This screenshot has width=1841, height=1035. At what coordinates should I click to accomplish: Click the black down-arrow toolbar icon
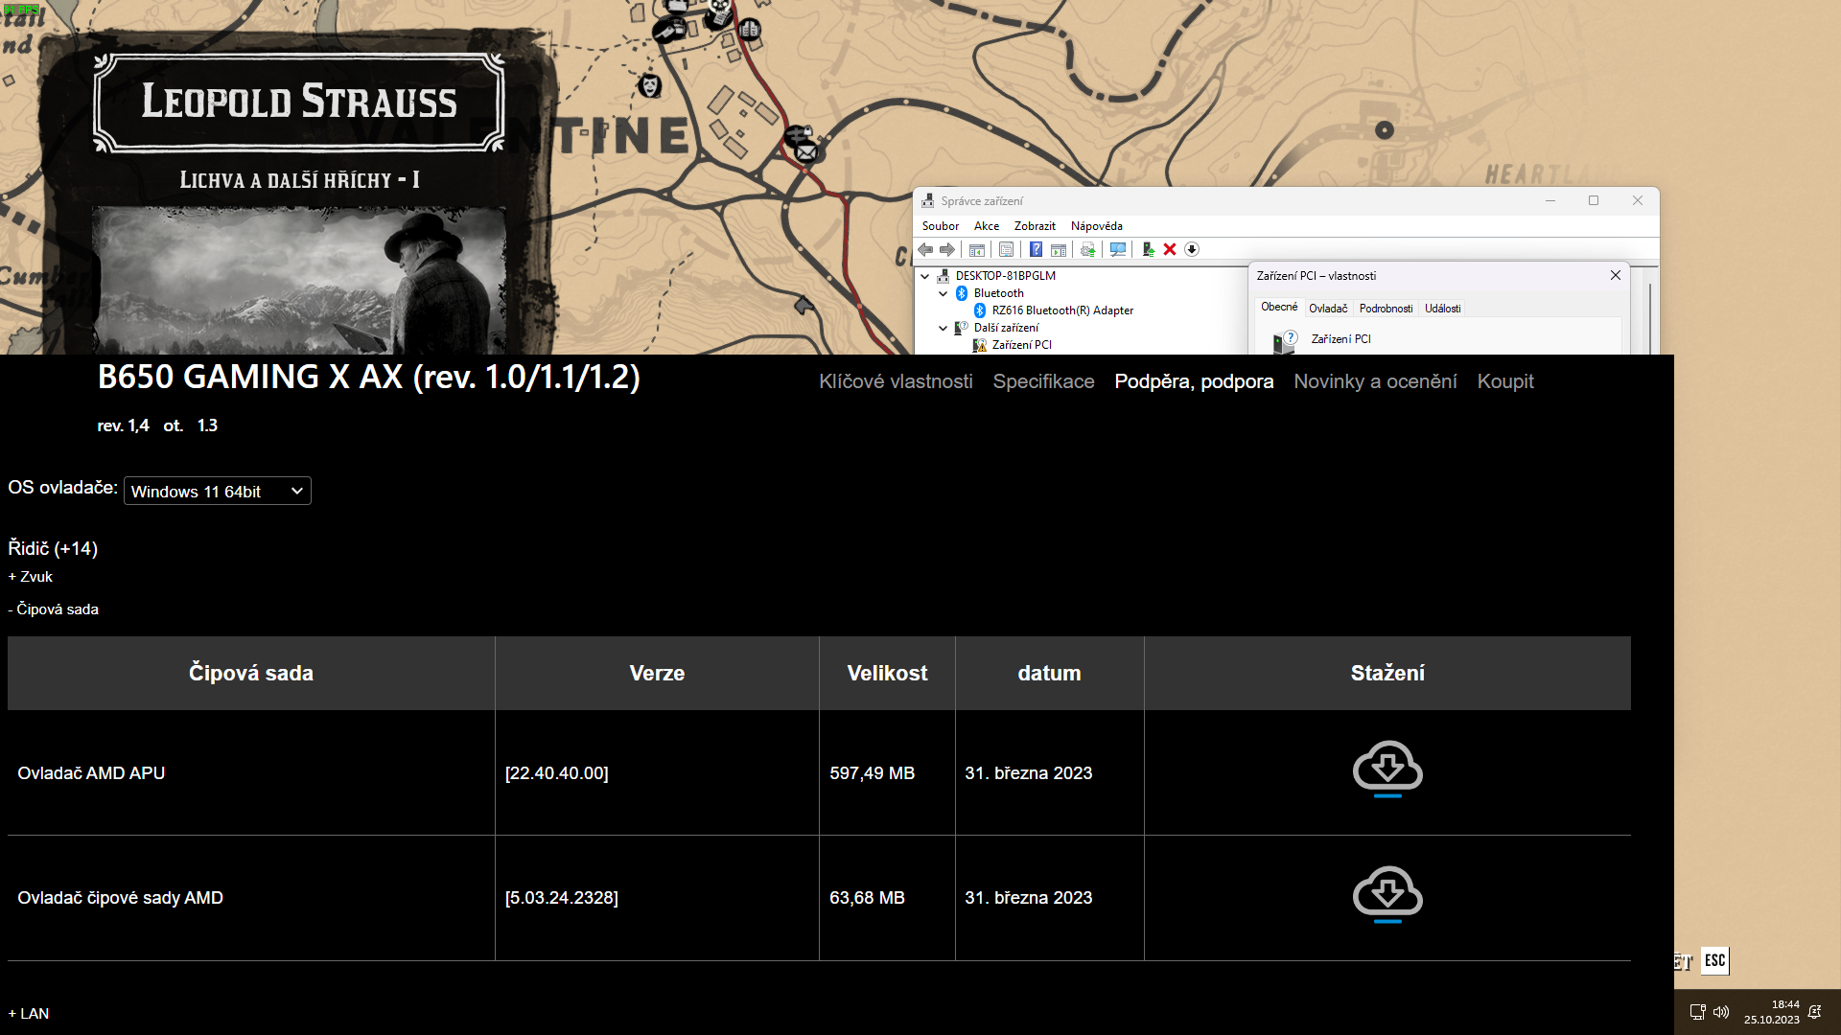pos(1192,249)
